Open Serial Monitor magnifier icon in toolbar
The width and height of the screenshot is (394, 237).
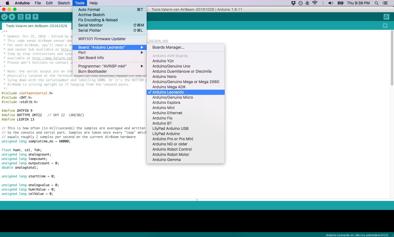pyautogui.click(x=386, y=17)
